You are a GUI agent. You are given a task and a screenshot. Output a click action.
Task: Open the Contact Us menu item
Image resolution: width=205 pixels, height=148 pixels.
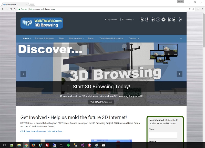click(134, 39)
